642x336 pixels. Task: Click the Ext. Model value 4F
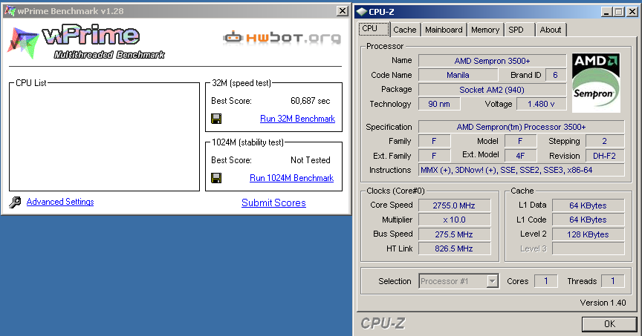520,156
